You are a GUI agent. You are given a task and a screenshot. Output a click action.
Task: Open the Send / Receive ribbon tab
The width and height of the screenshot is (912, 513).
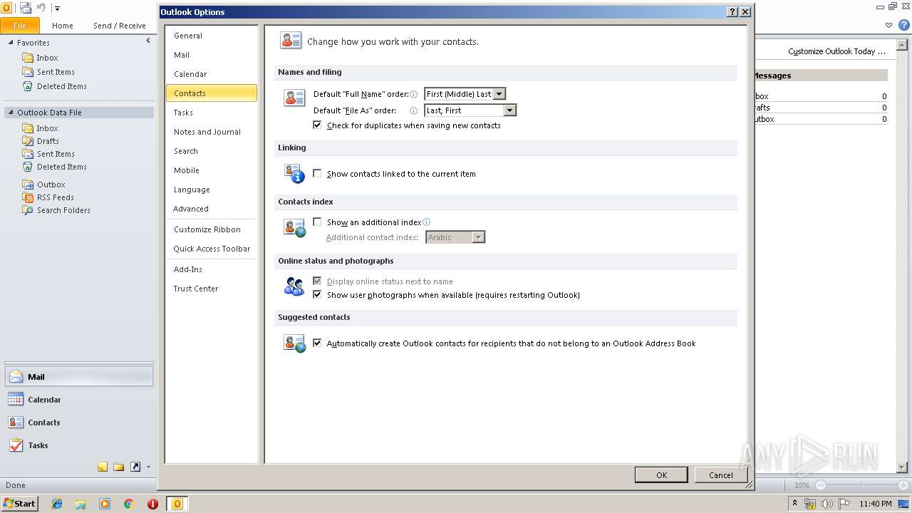[120, 26]
